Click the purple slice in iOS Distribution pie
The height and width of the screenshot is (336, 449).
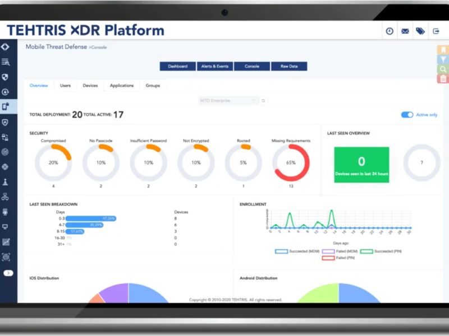[x=116, y=293]
